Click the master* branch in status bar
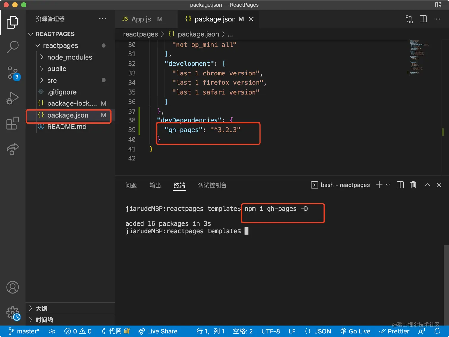The height and width of the screenshot is (337, 449). pyautogui.click(x=24, y=331)
